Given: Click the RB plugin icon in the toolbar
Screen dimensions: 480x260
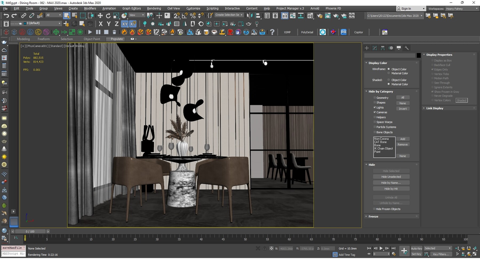Looking at the screenshot, I should tap(343, 32).
